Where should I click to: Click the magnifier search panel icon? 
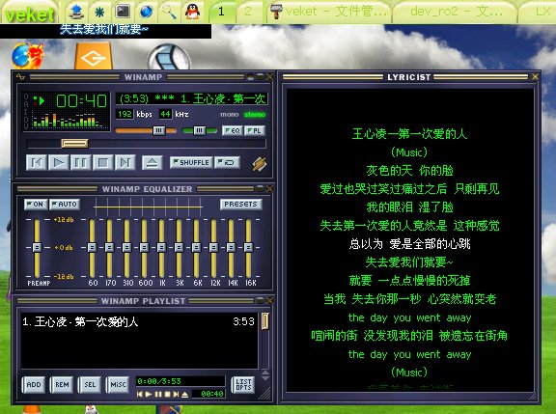169,12
